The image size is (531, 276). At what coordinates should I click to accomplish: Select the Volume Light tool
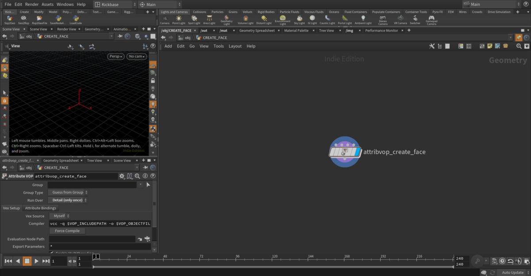click(246, 20)
